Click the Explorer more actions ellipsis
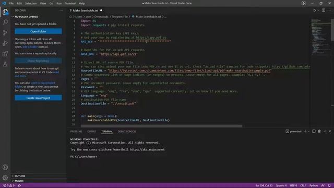Screen dimensions: 334x188 click(61, 10)
